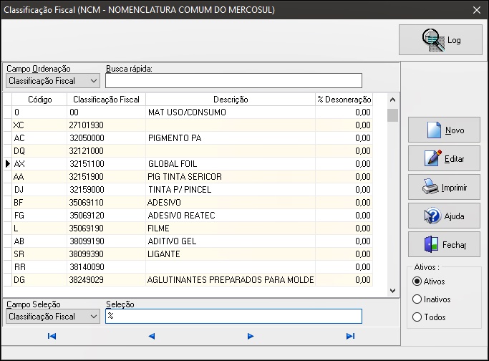Click the Log magnifier icon
This screenshot has width=489, height=361.
(x=433, y=40)
